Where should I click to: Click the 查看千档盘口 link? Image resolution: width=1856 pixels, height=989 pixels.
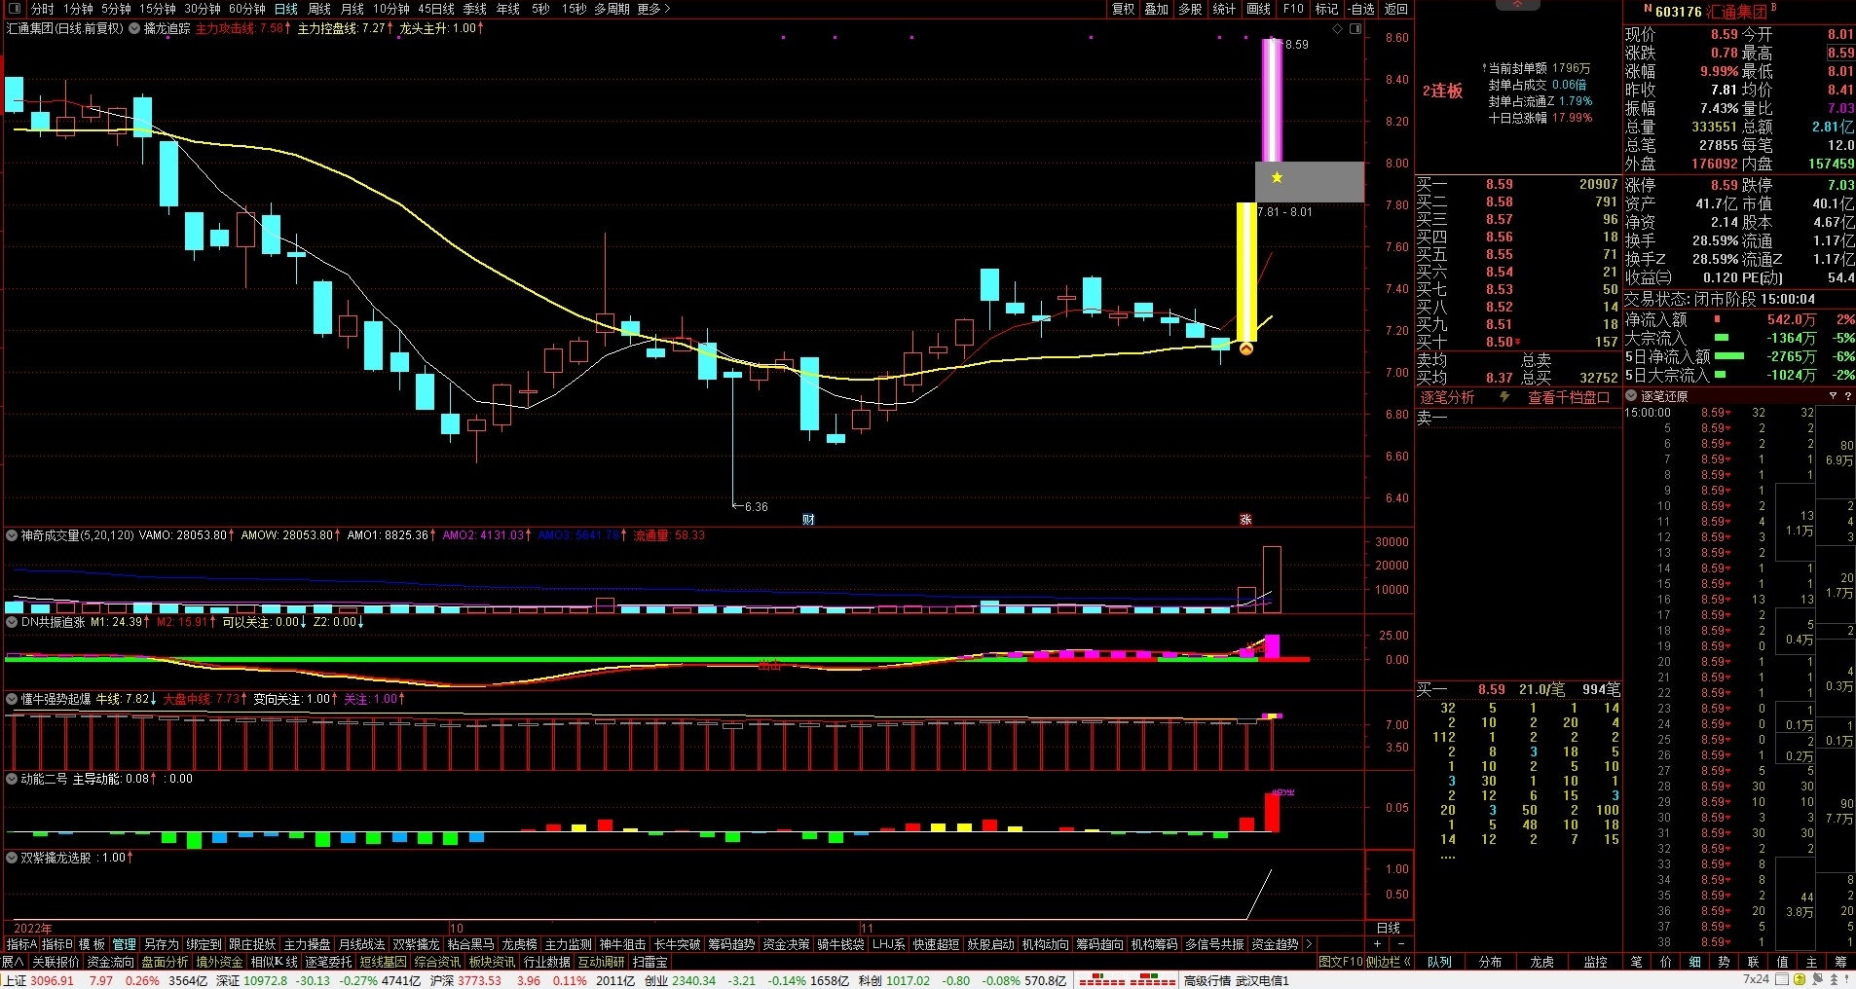[1568, 397]
